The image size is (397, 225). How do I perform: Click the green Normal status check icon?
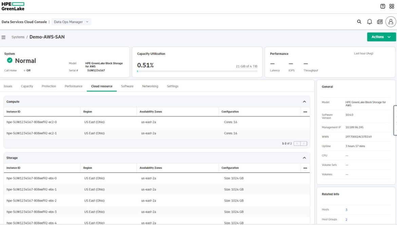[x=10, y=60]
